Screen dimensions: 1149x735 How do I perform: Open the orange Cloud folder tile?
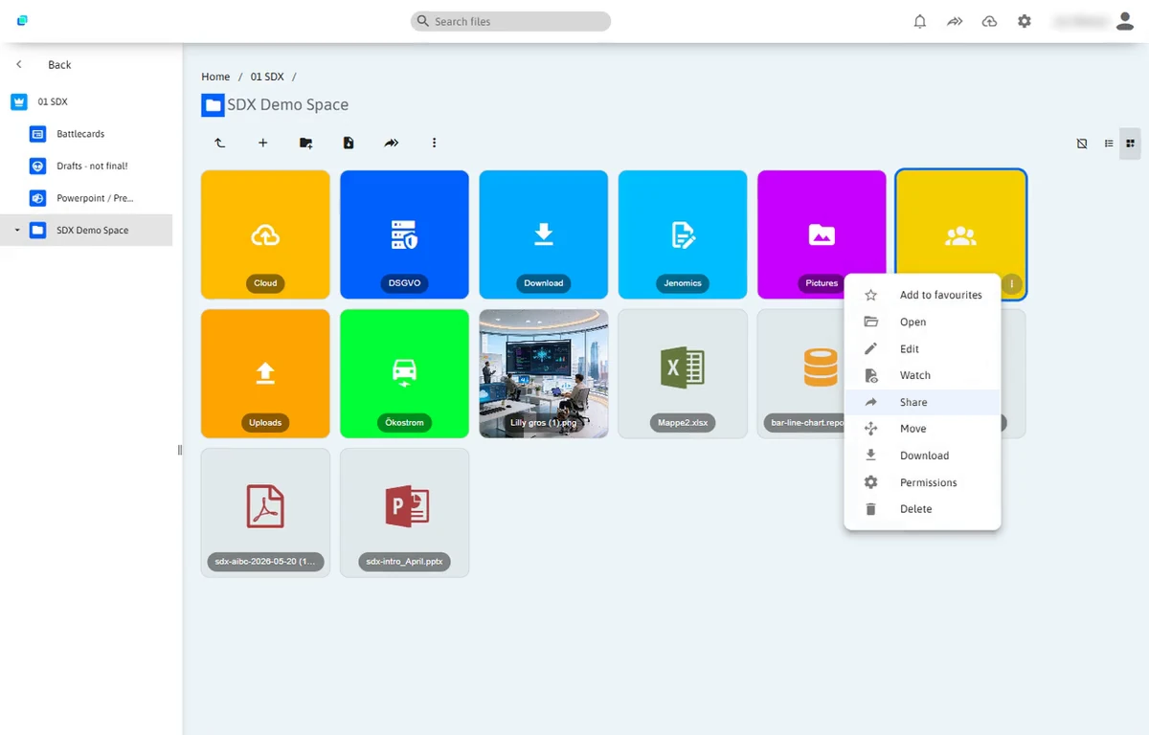[265, 234]
